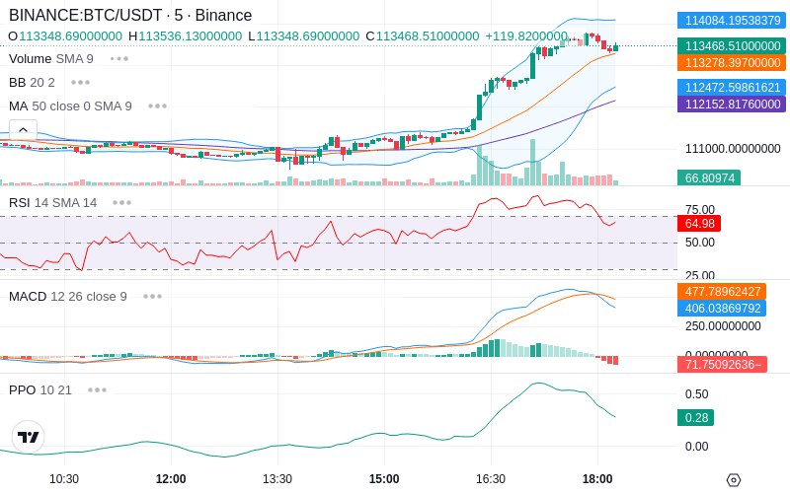Click the 0.50 PPO axis label

[x=697, y=393]
